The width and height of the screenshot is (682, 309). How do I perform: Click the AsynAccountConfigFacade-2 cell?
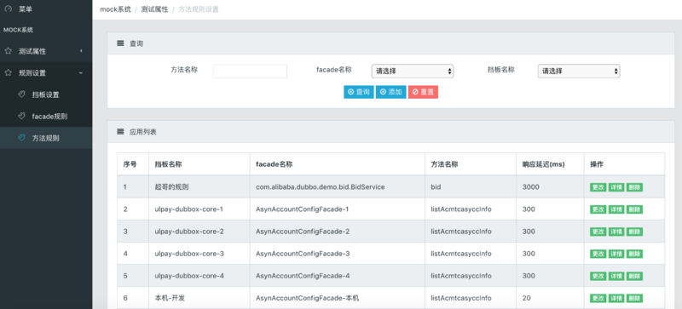(x=338, y=232)
